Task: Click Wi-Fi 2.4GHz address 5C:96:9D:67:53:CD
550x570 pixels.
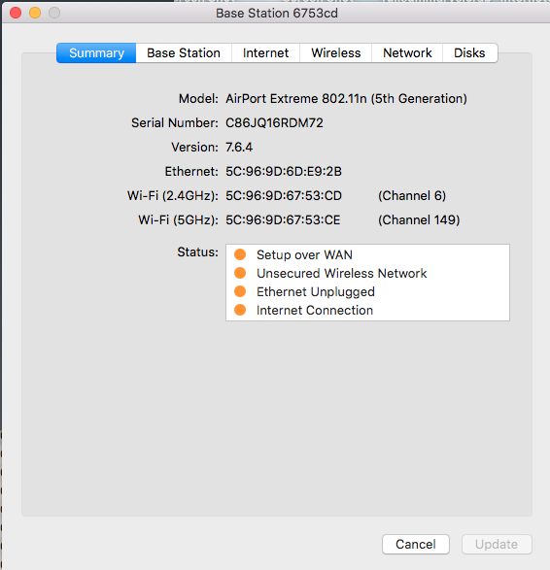Action: (x=284, y=196)
